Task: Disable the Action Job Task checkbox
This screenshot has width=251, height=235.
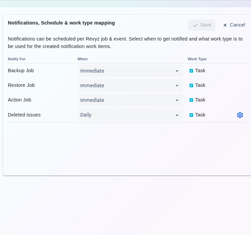Action: click(x=191, y=100)
